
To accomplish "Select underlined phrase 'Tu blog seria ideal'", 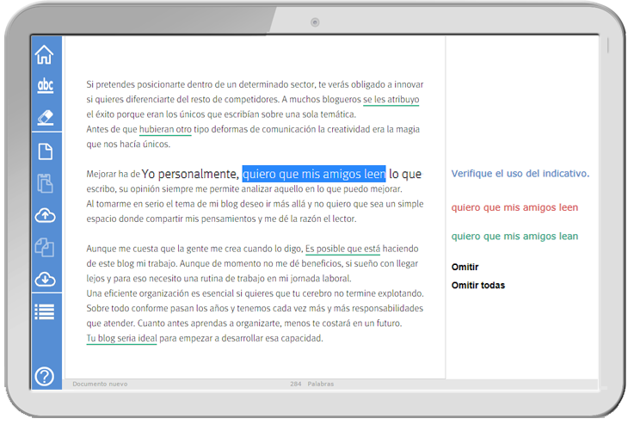I will 121,338.
